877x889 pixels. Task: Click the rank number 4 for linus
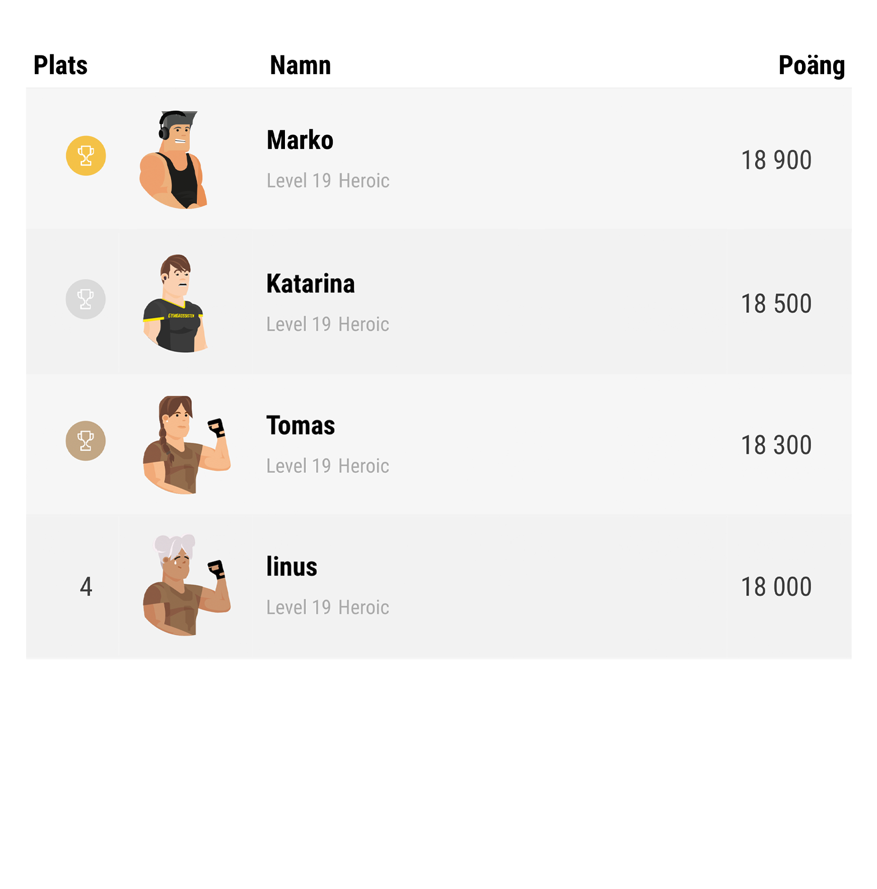pos(86,587)
